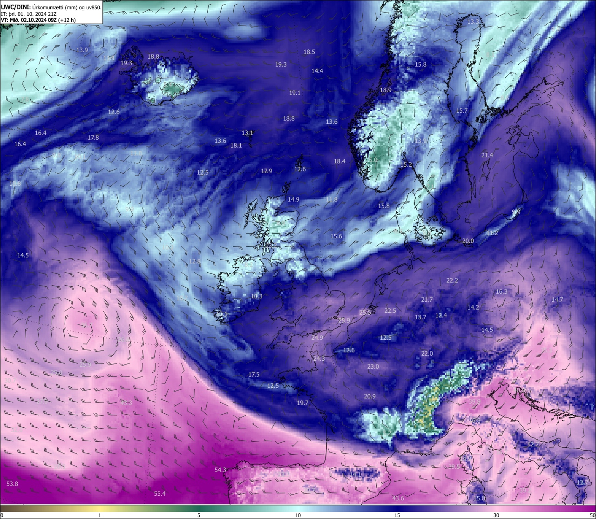Click the color scale tick label 1

point(100,515)
